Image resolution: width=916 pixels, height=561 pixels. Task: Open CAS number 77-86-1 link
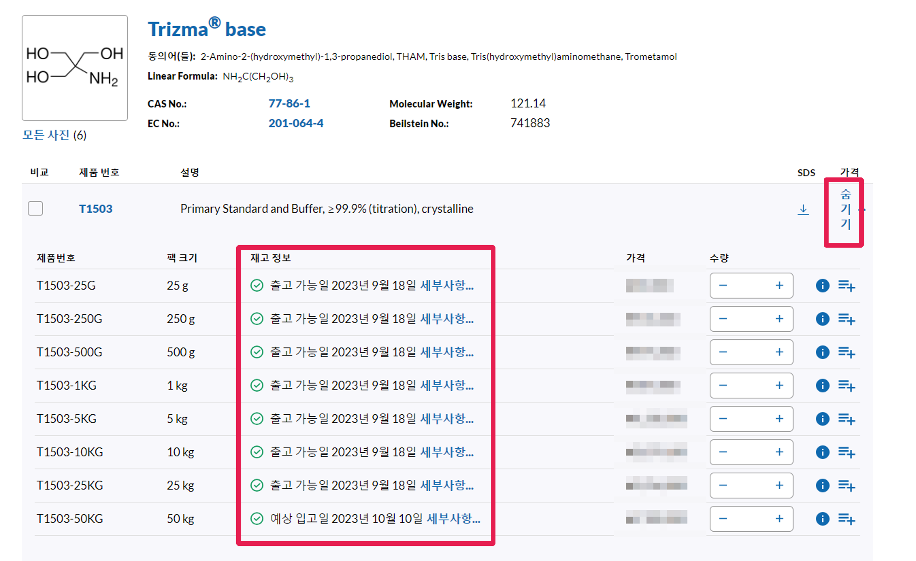[x=289, y=103]
